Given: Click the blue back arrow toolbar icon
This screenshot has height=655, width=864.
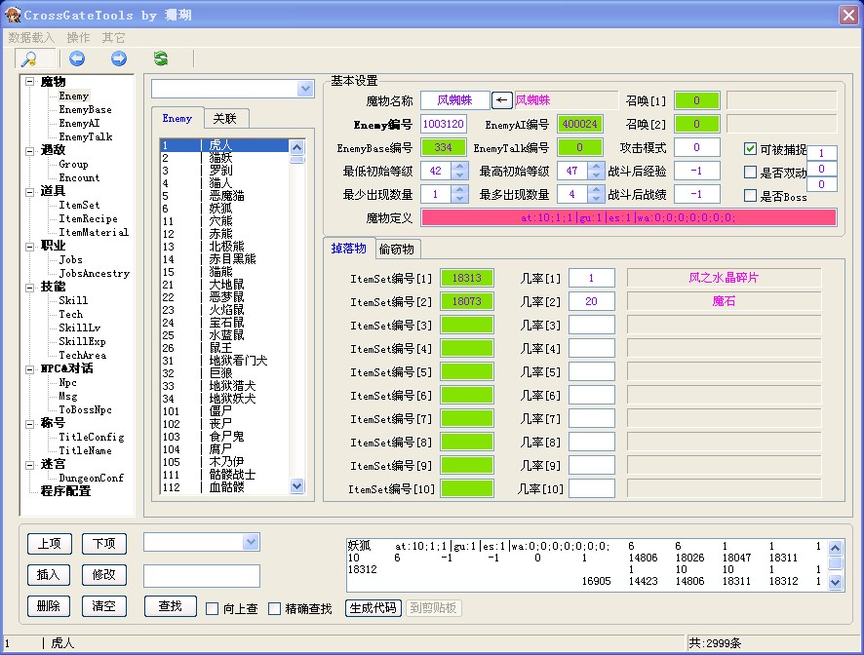Looking at the screenshot, I should pyautogui.click(x=76, y=58).
